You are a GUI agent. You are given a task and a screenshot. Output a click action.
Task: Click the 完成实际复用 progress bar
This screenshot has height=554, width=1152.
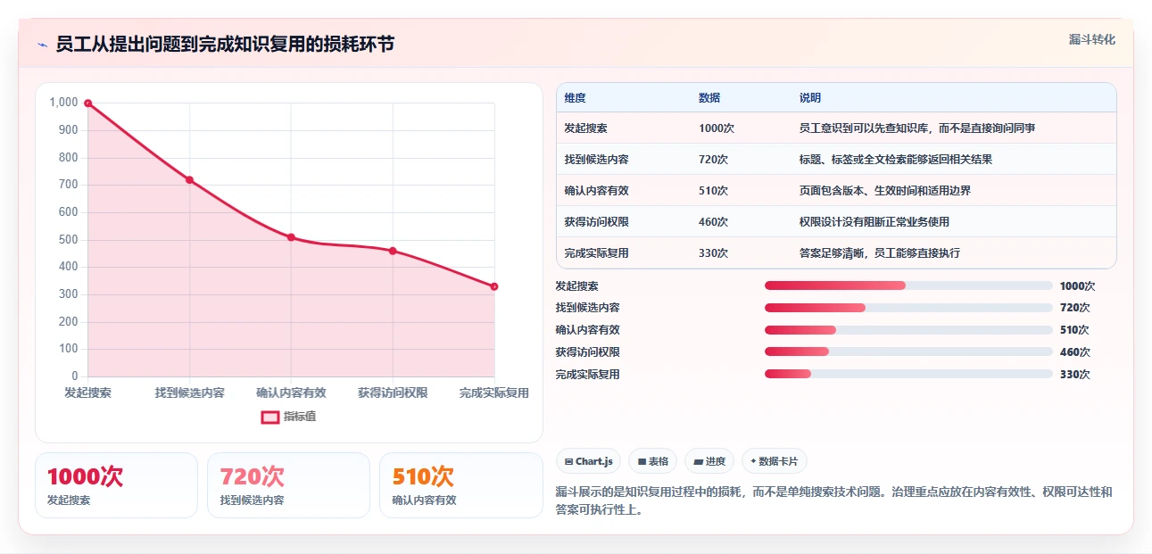[x=908, y=375]
